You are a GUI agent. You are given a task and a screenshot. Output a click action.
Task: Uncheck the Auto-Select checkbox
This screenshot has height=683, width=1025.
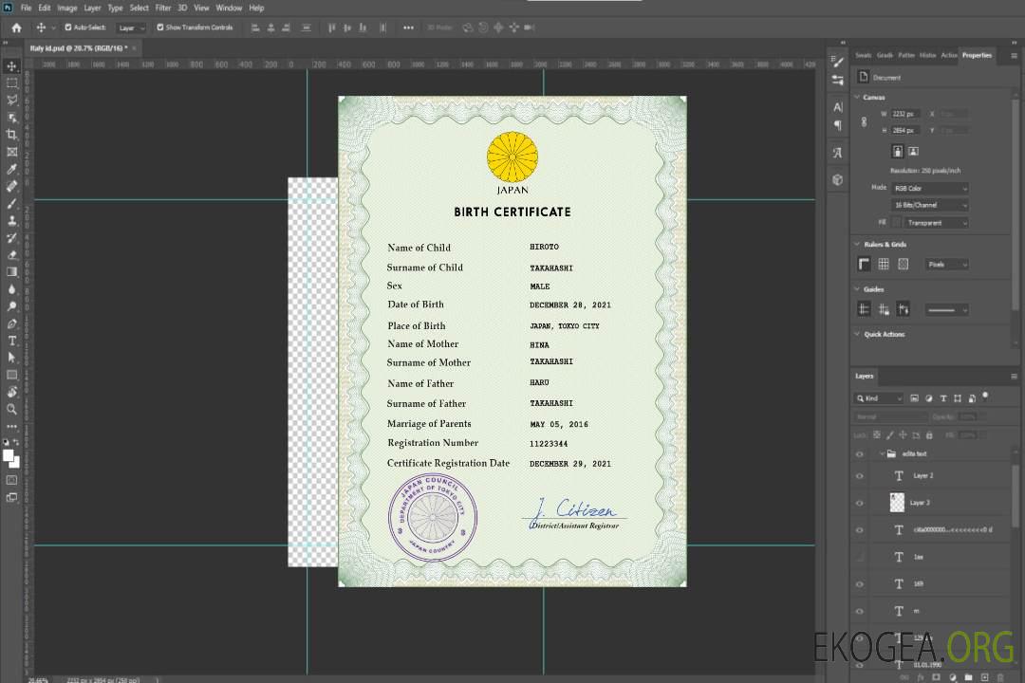[67, 28]
